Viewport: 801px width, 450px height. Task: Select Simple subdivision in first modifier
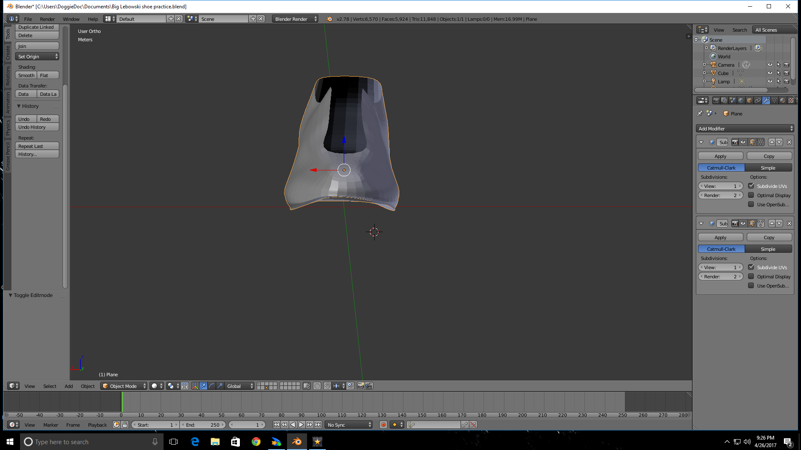click(768, 168)
